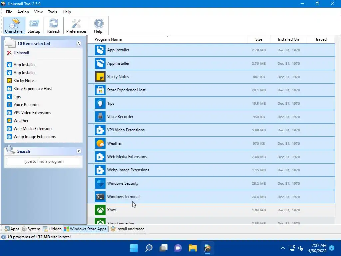Click the Windows Security shield icon
The image size is (341, 256).
pos(100,183)
